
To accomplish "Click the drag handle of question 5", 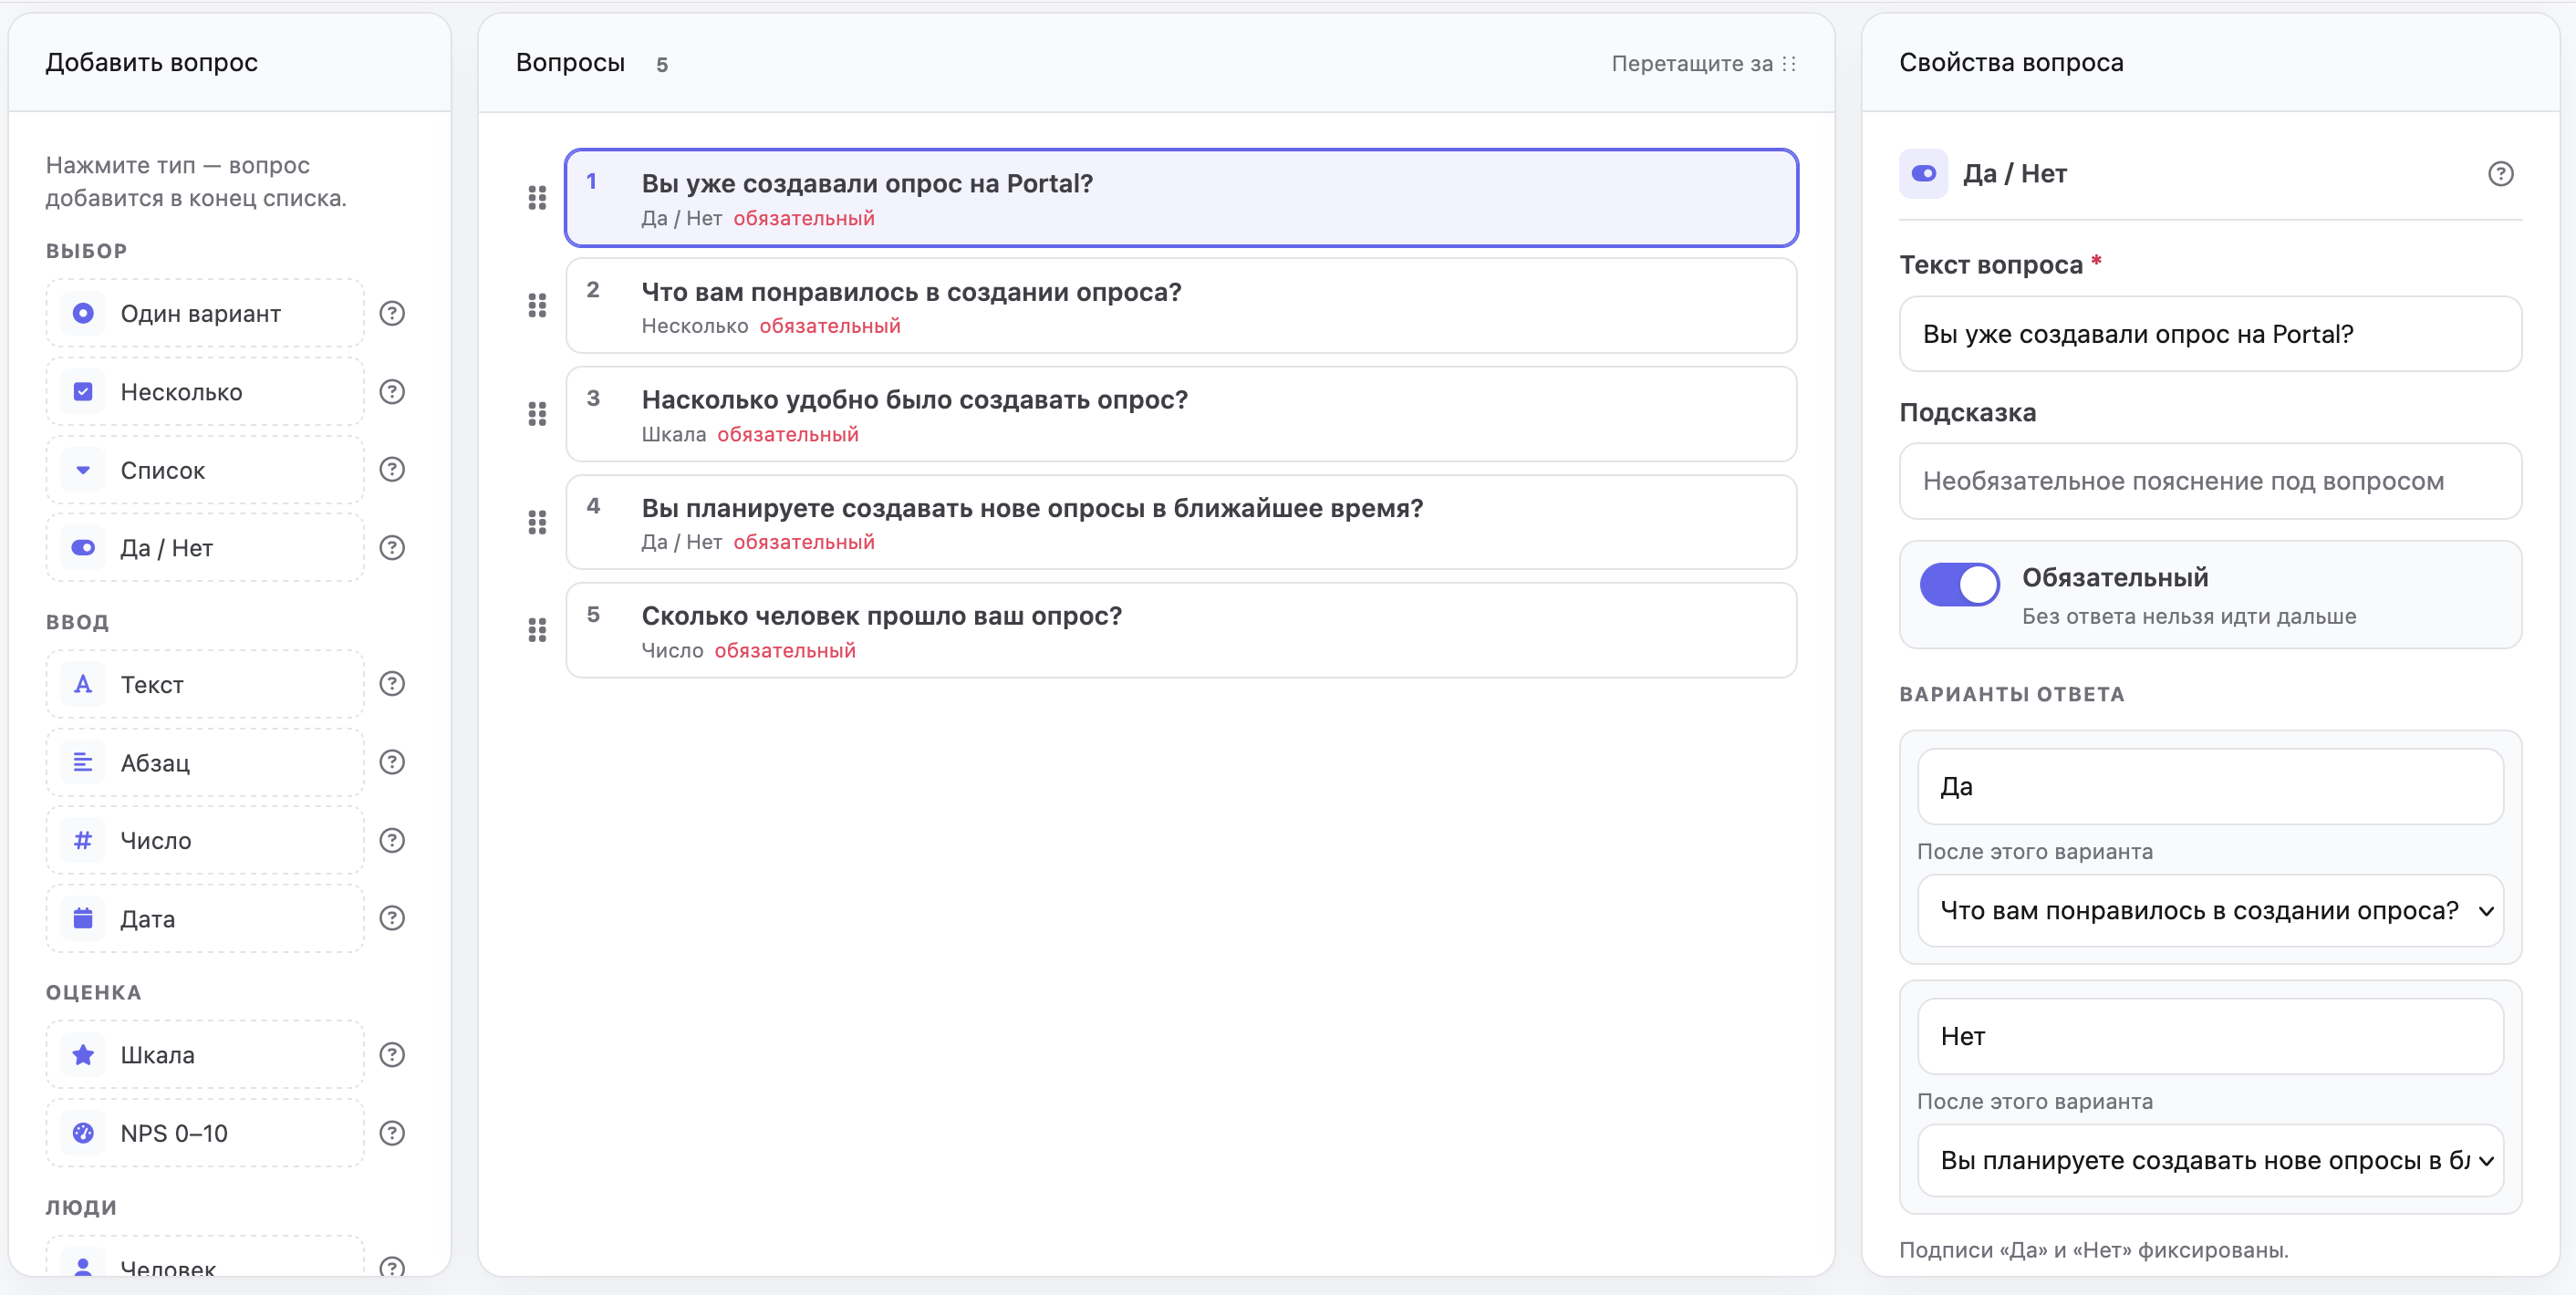I will (x=537, y=630).
